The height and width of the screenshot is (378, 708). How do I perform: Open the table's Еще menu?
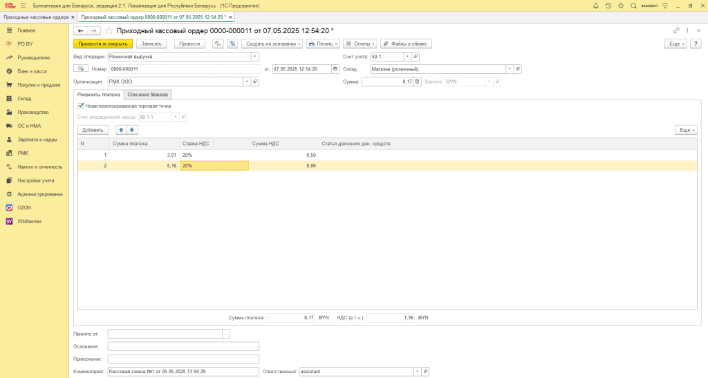tap(686, 130)
